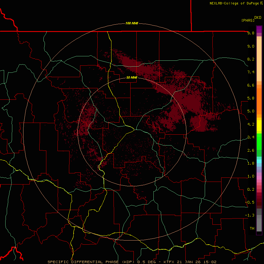Select the 9.0 scale value

[251, 46]
